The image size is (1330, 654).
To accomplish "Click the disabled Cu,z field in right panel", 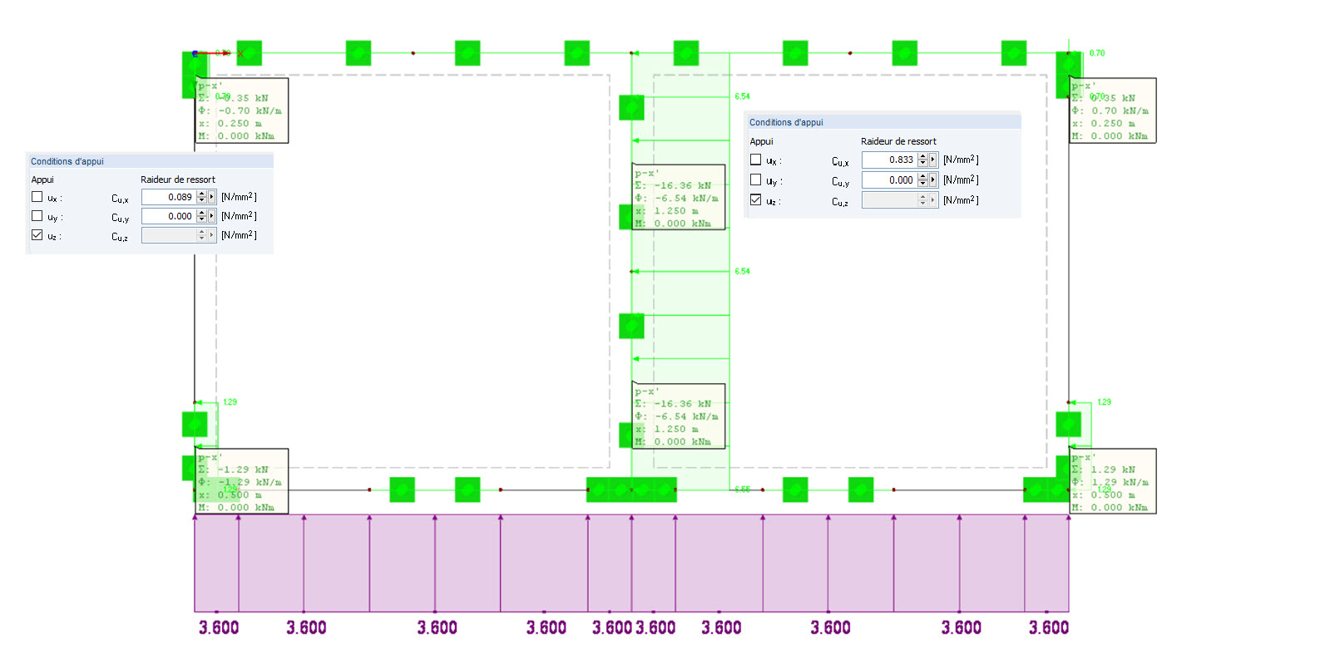I will pyautogui.click(x=890, y=200).
